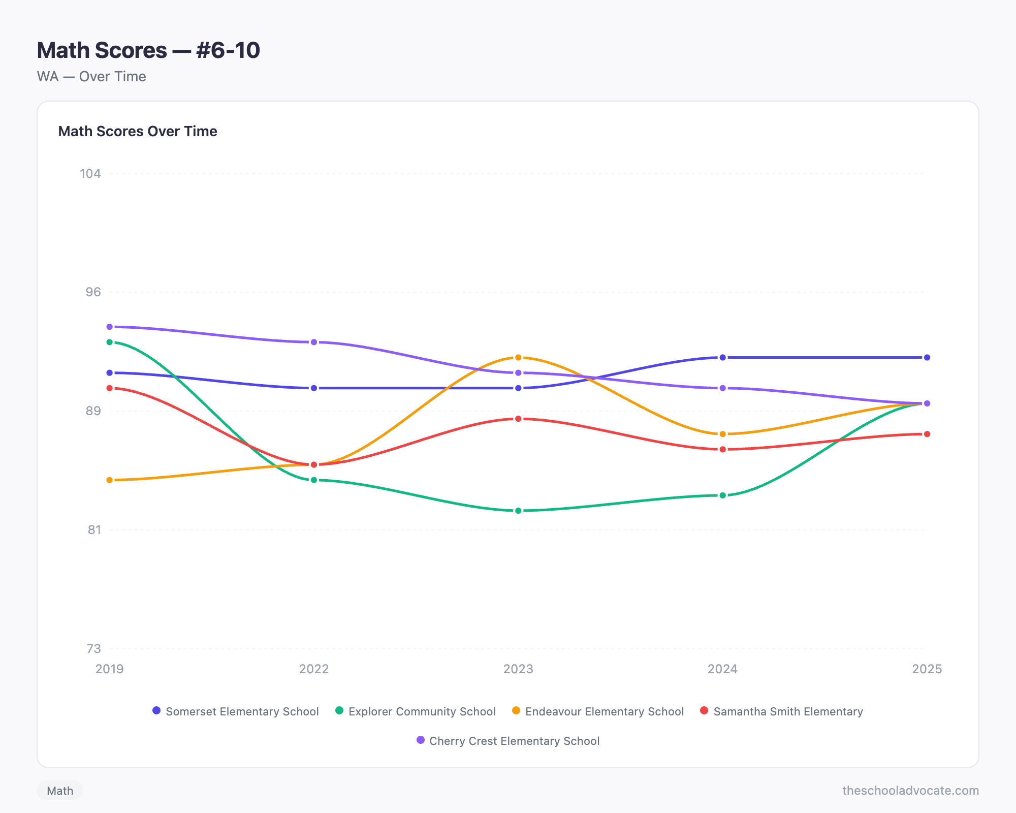
Task: Select the Math tag pill
Action: 60,791
